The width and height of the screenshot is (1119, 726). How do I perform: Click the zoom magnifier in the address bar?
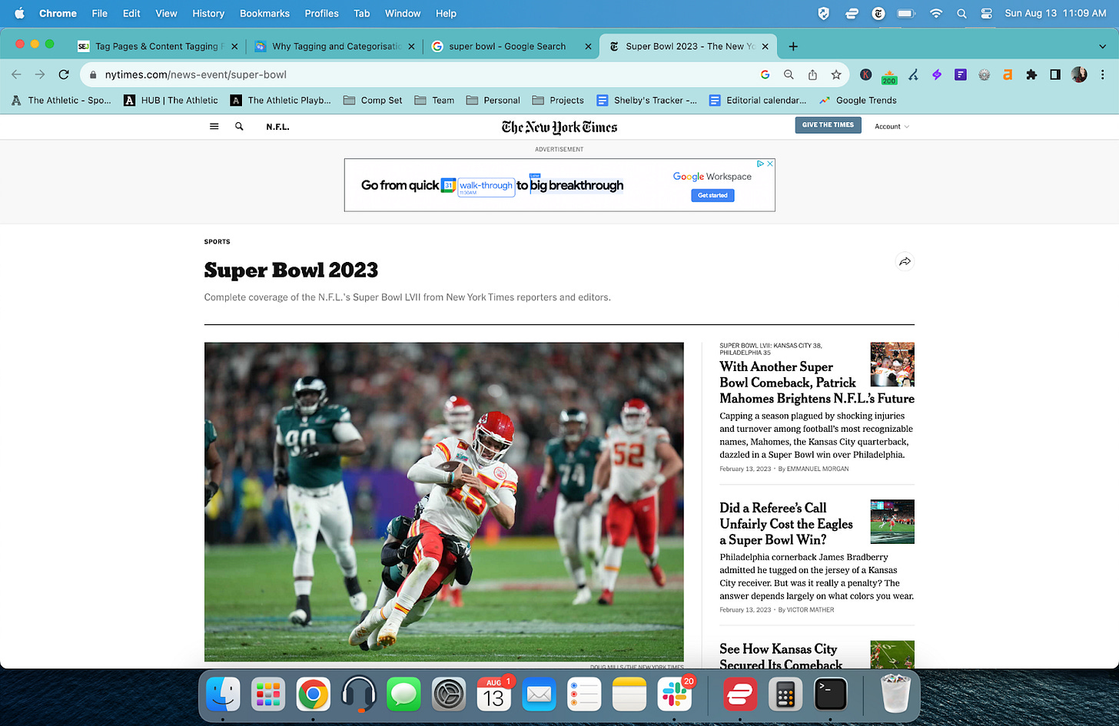pos(789,75)
